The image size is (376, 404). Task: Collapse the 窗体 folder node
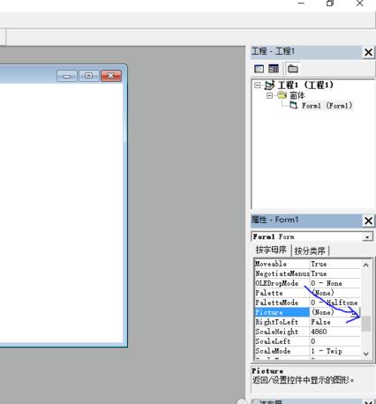point(269,95)
